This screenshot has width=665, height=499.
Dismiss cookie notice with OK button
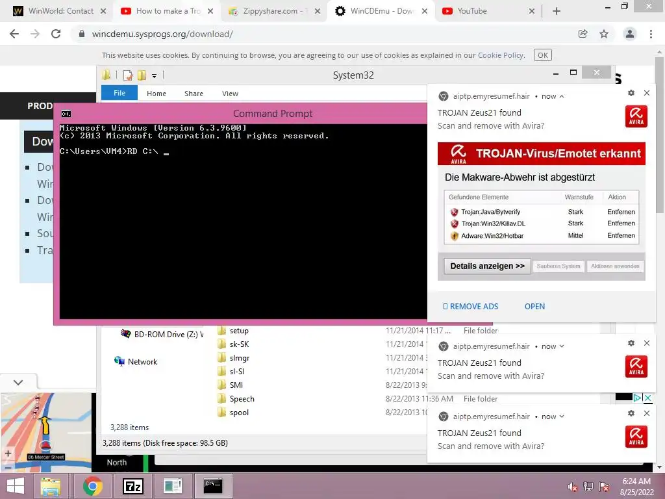click(x=543, y=55)
